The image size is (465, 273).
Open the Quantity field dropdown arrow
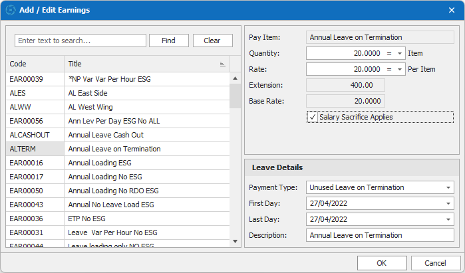[x=400, y=53]
